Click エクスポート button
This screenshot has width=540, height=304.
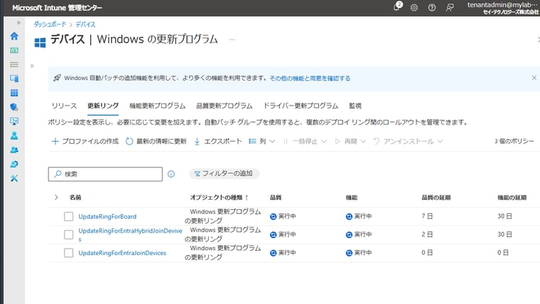pos(217,141)
